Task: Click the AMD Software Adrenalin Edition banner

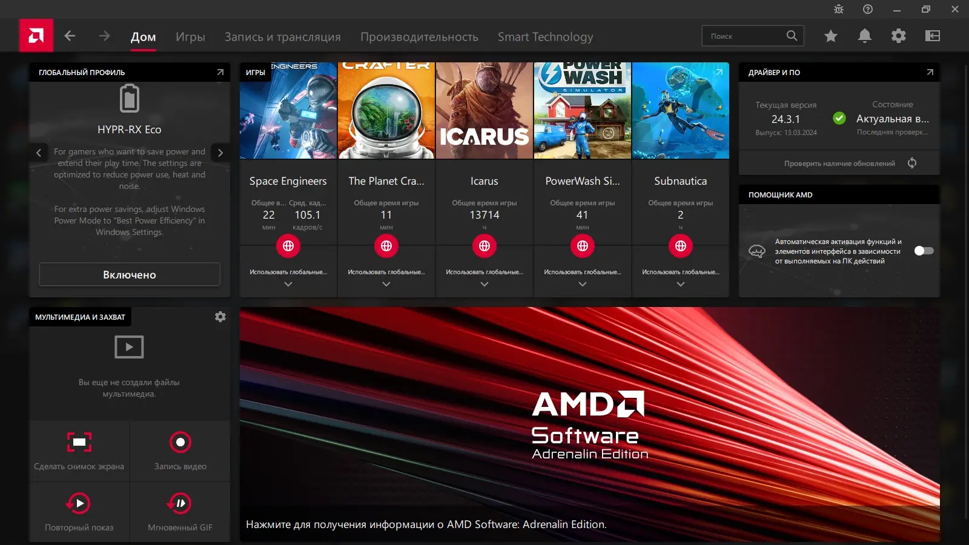Action: 590,424
